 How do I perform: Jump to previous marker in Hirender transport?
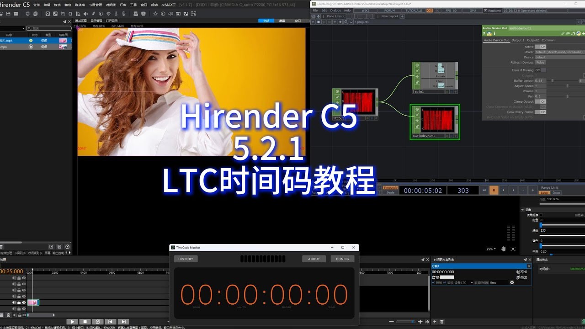click(x=111, y=322)
